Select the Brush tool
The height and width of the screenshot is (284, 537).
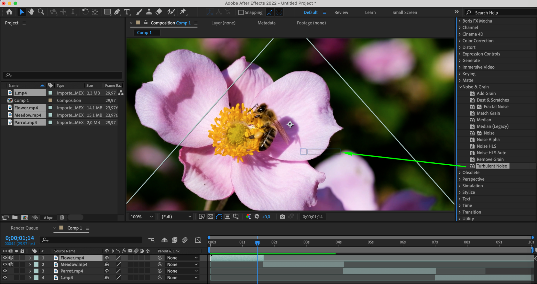[139, 12]
